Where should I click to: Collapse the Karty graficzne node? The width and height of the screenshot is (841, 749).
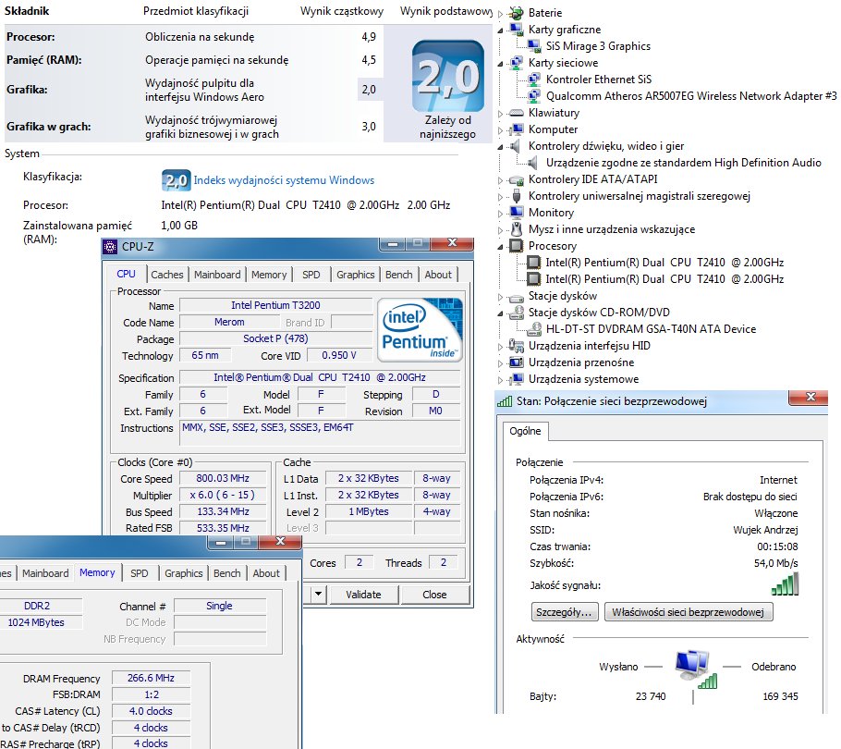[500, 30]
